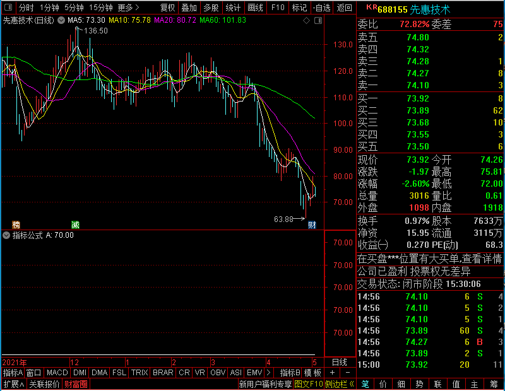Select the 价 tab in right panel
Viewport: 505px width, 391px height.
tap(383, 384)
